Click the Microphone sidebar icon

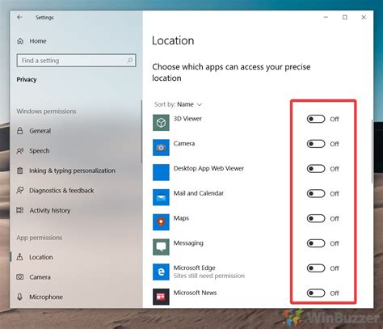19,297
